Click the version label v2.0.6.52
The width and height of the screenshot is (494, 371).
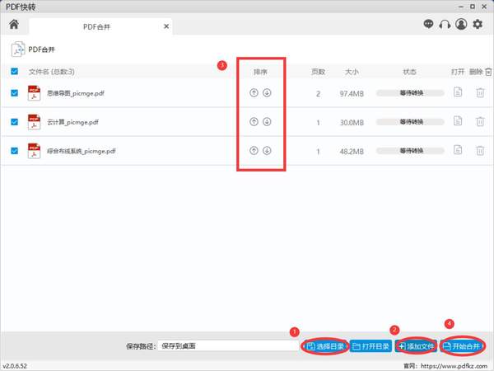tap(15, 366)
